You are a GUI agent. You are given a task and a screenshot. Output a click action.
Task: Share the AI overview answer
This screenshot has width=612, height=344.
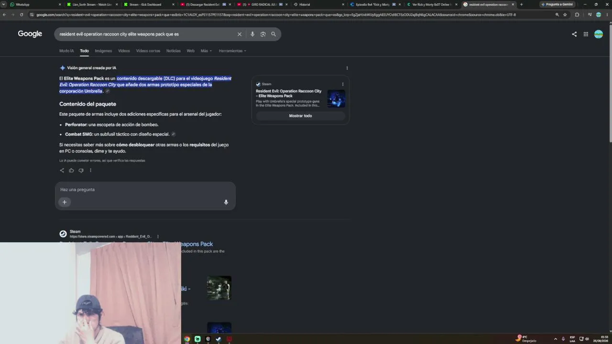[x=62, y=170]
